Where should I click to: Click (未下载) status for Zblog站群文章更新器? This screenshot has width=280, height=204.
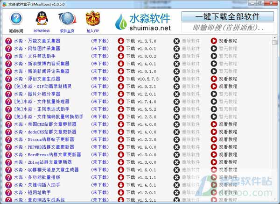point(100,162)
